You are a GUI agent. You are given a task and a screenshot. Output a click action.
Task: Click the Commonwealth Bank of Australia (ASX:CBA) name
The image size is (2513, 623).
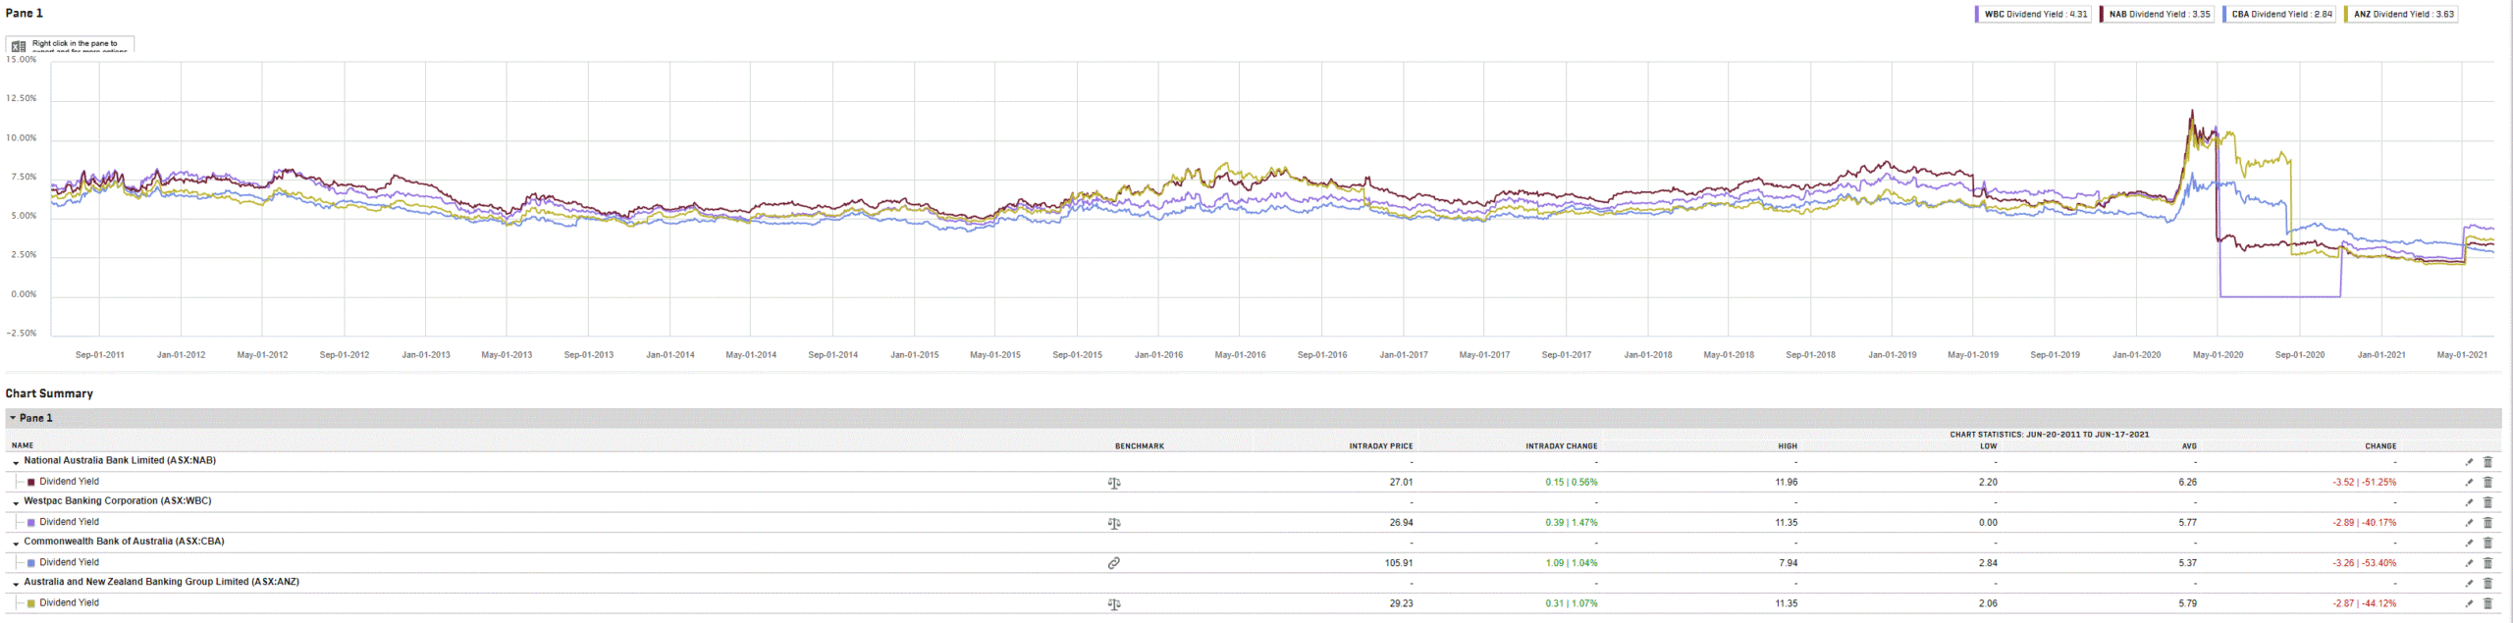[124, 542]
